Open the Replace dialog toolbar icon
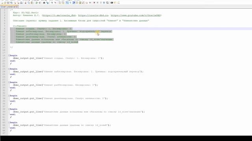The width and height of the screenshot is (252, 141). (x=47, y=3)
